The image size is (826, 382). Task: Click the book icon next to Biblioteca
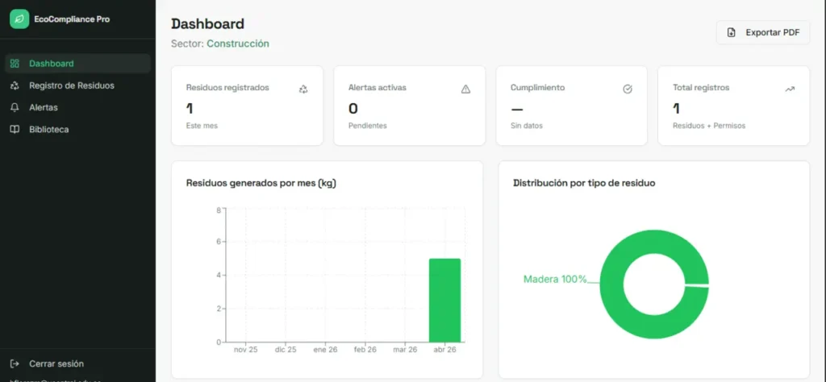(15, 130)
